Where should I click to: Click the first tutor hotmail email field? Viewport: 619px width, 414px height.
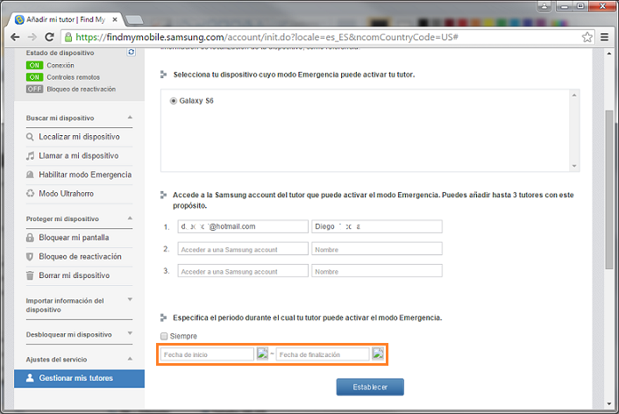243,226
